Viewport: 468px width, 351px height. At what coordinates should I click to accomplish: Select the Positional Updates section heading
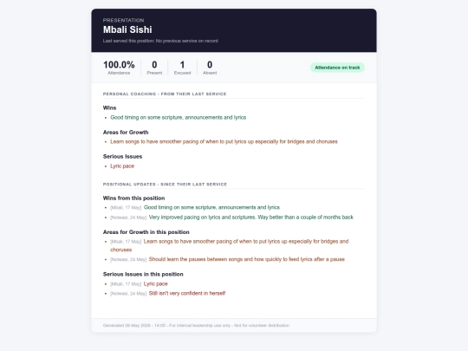[165, 184]
